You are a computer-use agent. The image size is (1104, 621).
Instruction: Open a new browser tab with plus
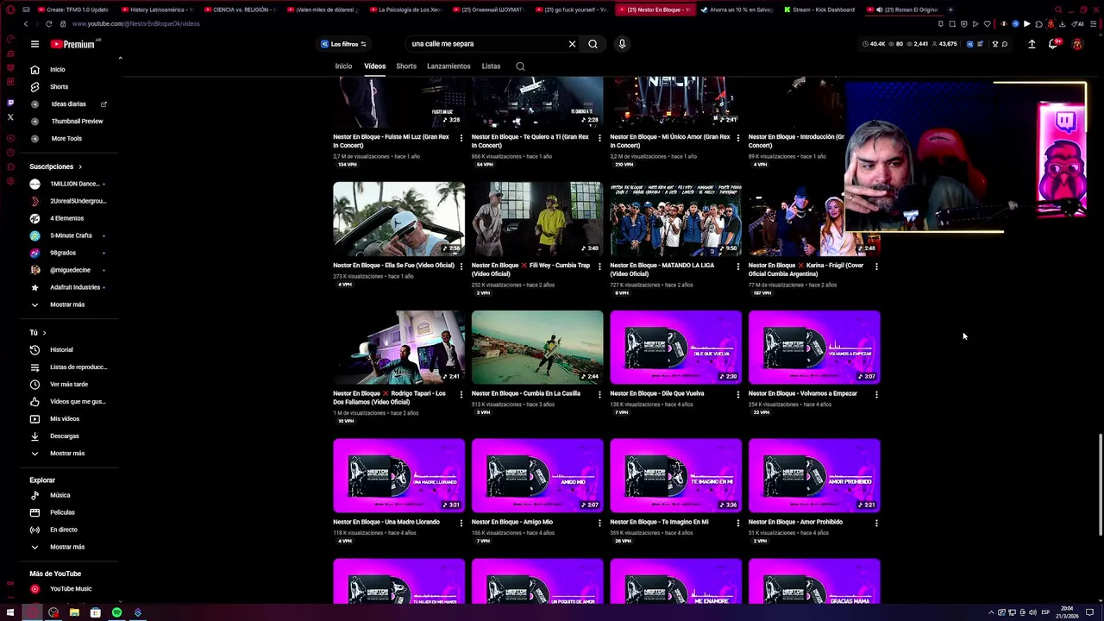pos(950,9)
